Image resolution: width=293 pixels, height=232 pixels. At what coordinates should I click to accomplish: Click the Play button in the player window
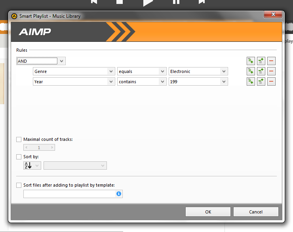point(148,2)
